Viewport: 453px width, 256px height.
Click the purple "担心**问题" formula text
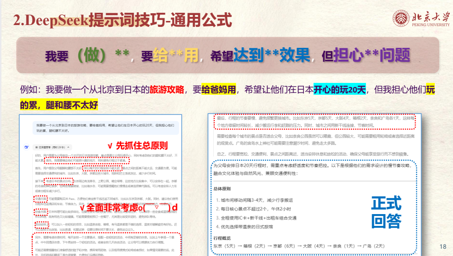371,55
